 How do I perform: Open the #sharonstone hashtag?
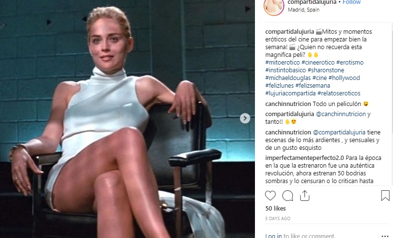click(326, 70)
